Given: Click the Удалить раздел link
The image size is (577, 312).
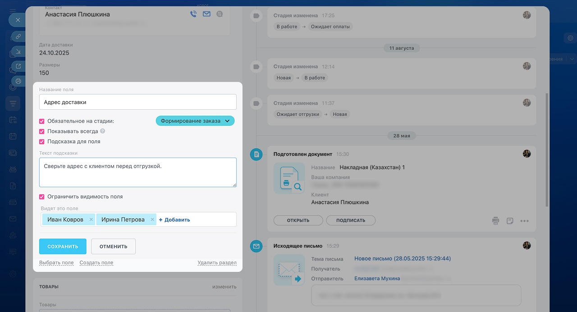Looking at the screenshot, I should [x=217, y=262].
